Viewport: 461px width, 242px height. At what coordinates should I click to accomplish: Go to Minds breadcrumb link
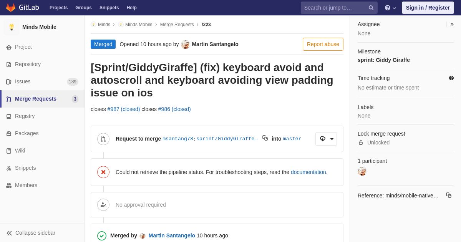point(104,25)
